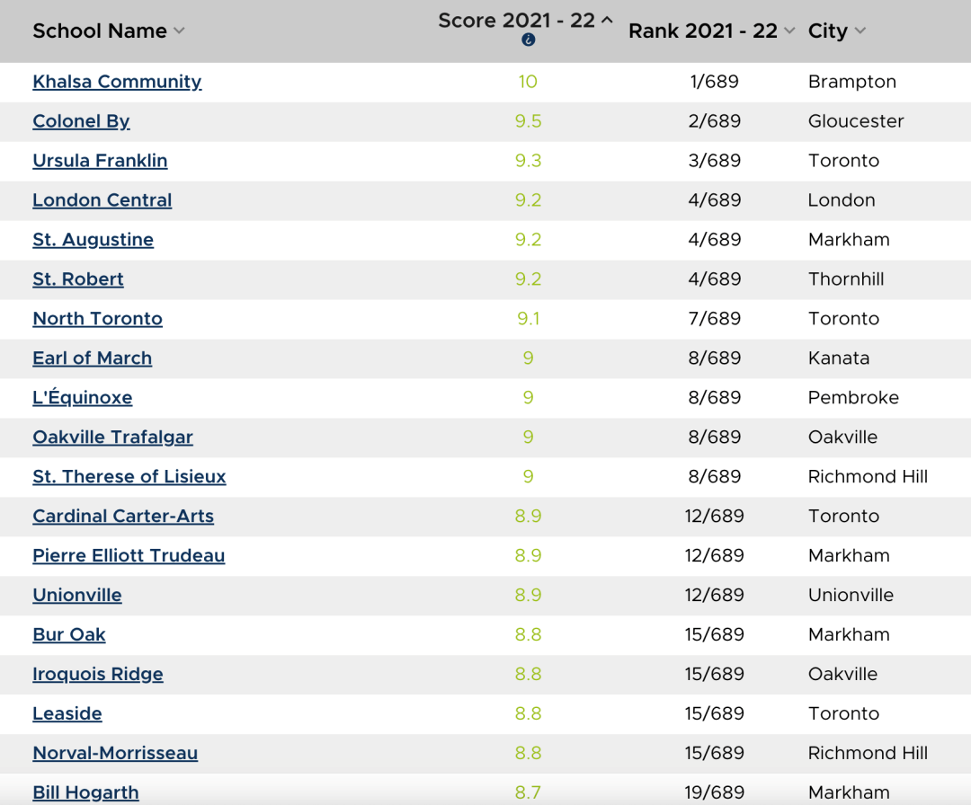The image size is (971, 805).
Task: Select city Kanata cell
Action: click(x=839, y=358)
